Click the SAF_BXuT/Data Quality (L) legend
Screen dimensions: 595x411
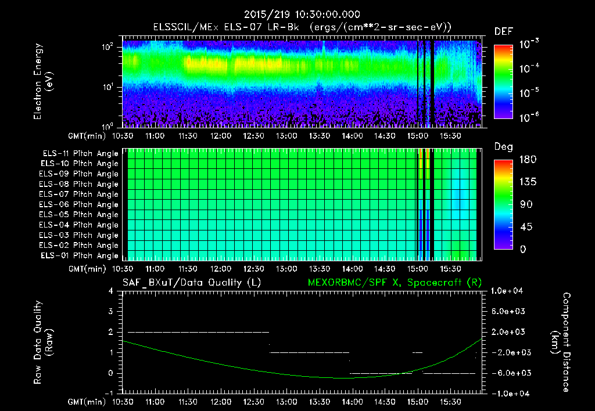pos(192,283)
